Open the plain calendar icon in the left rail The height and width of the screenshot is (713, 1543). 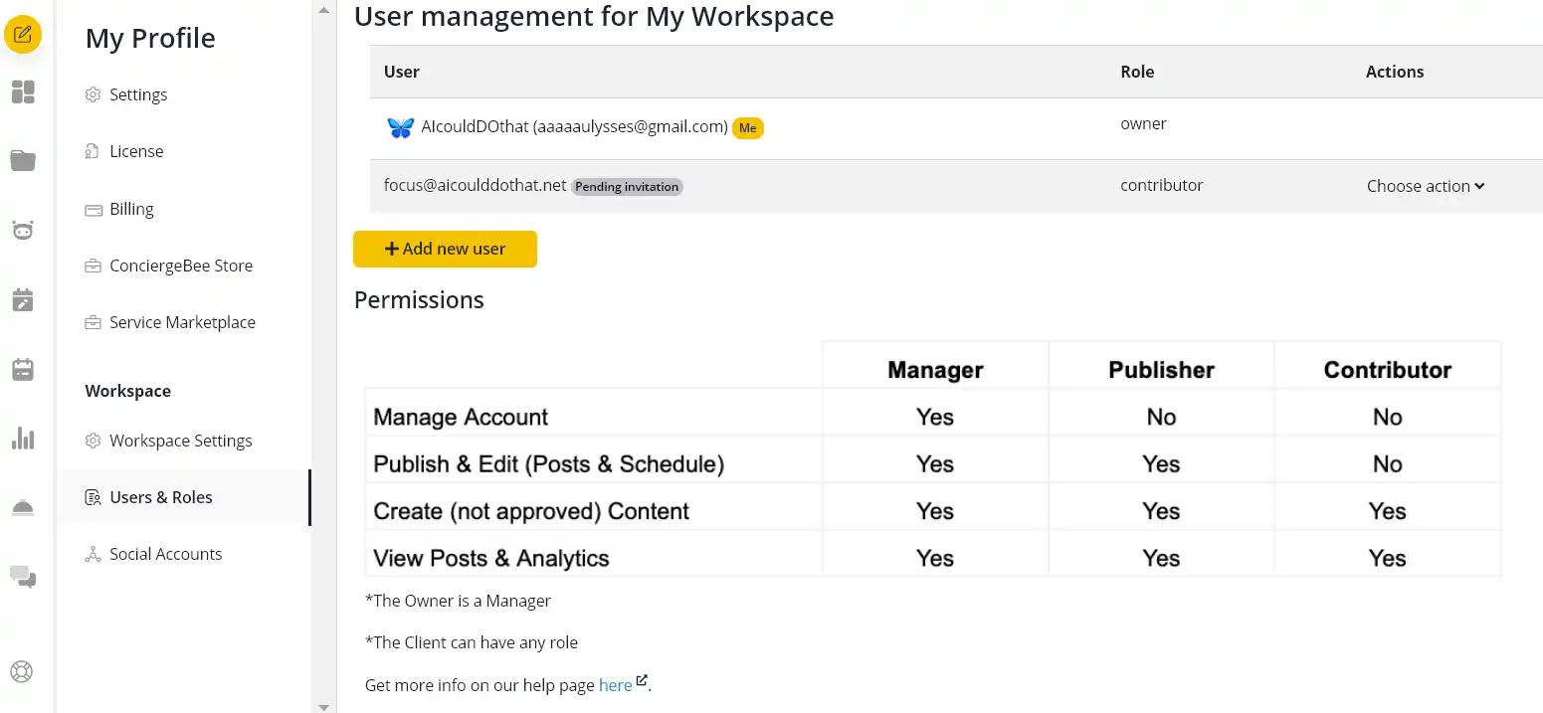pos(23,369)
